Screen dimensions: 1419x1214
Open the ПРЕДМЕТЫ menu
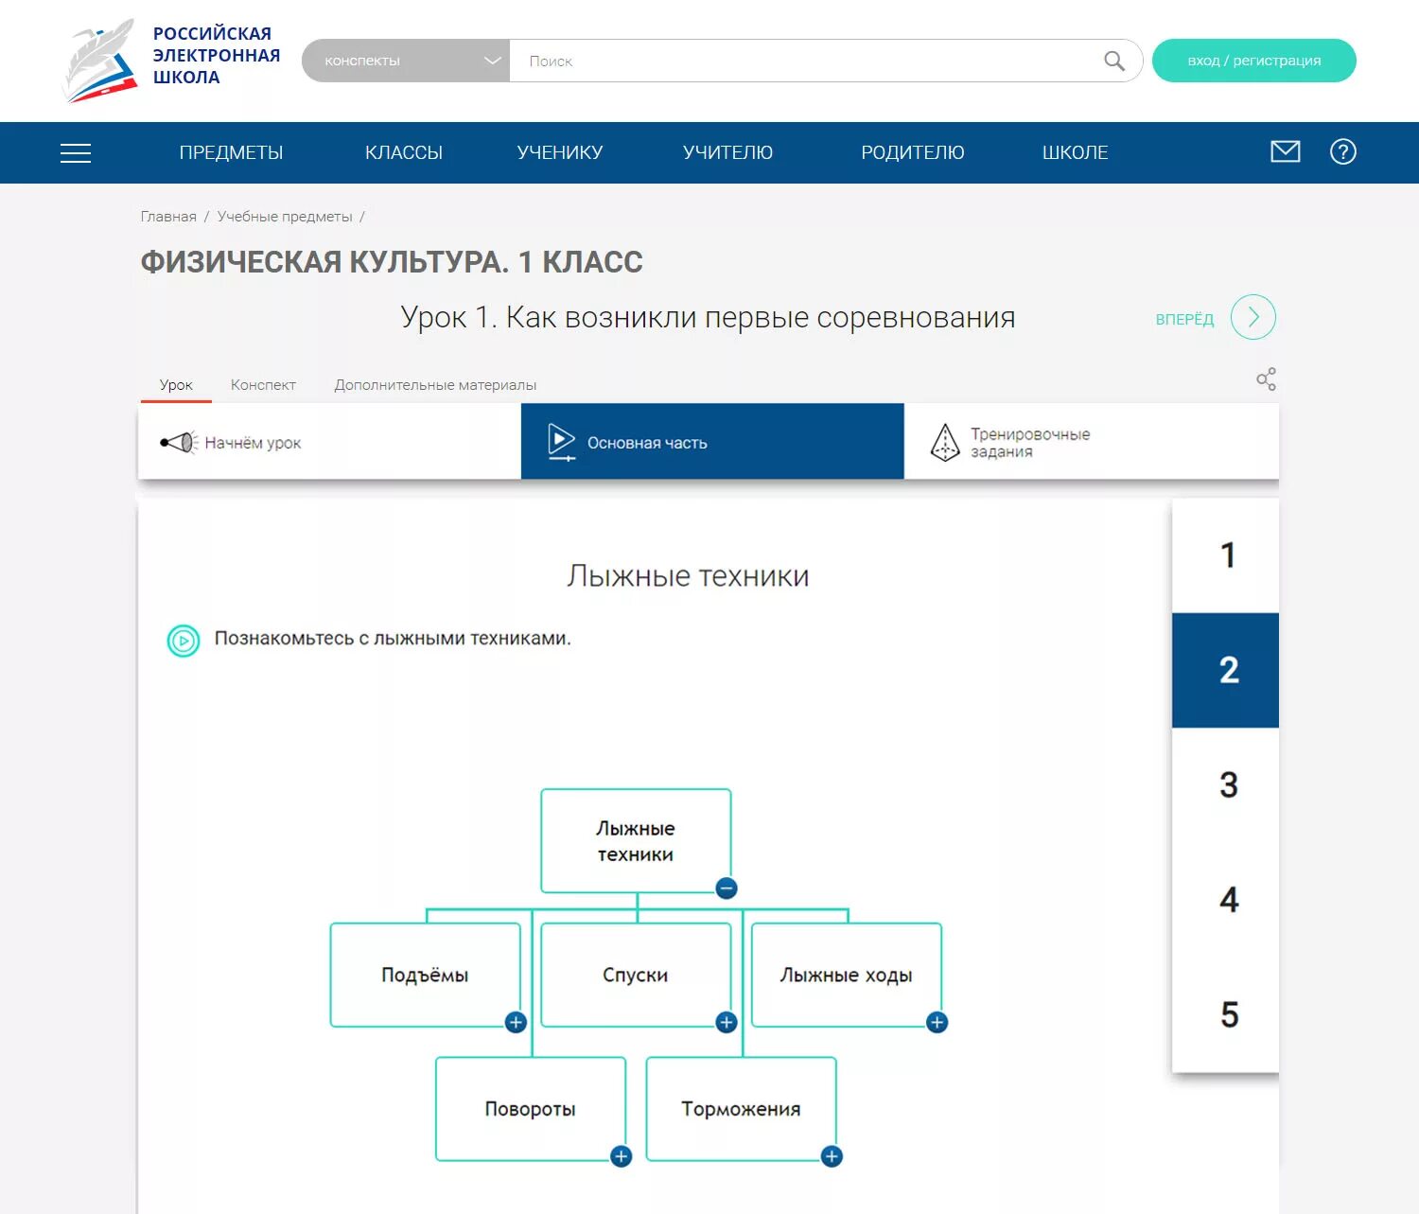(231, 152)
